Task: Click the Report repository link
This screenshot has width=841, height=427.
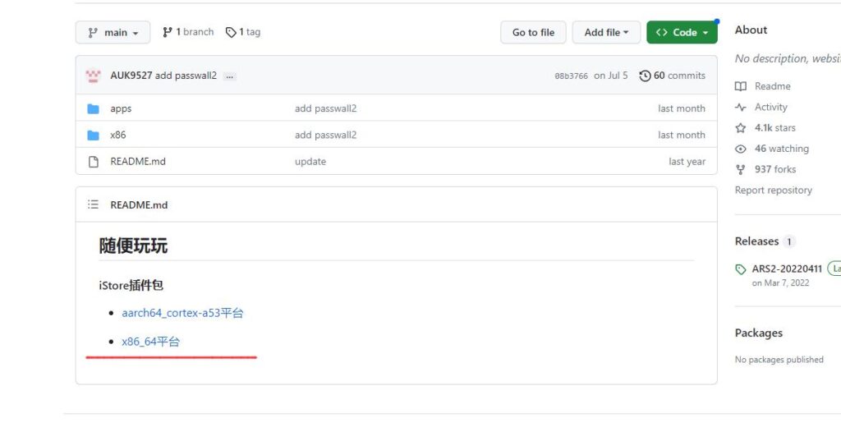Action: [773, 190]
